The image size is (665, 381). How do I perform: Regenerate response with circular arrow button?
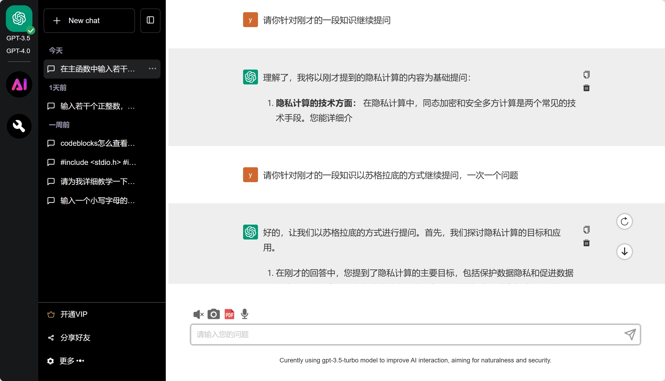click(x=624, y=221)
